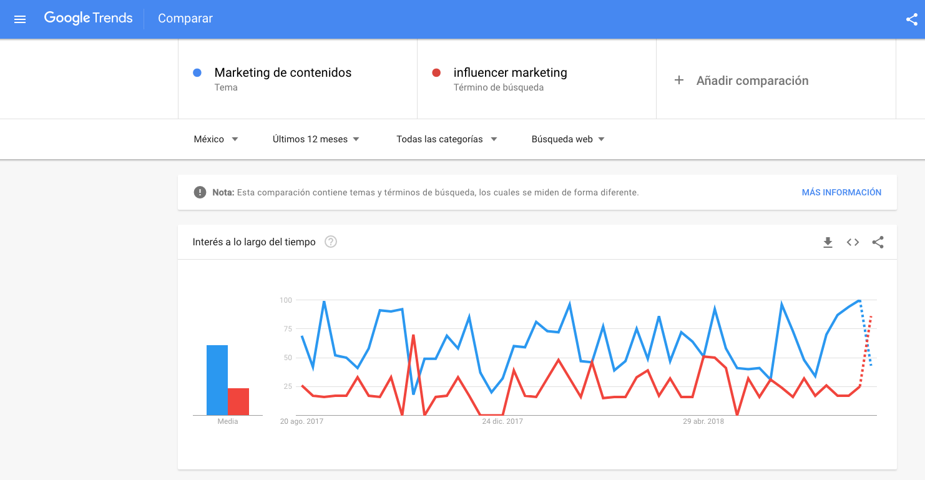The height and width of the screenshot is (480, 925).
Task: Open the Todas las categorías dropdown
Action: click(446, 139)
